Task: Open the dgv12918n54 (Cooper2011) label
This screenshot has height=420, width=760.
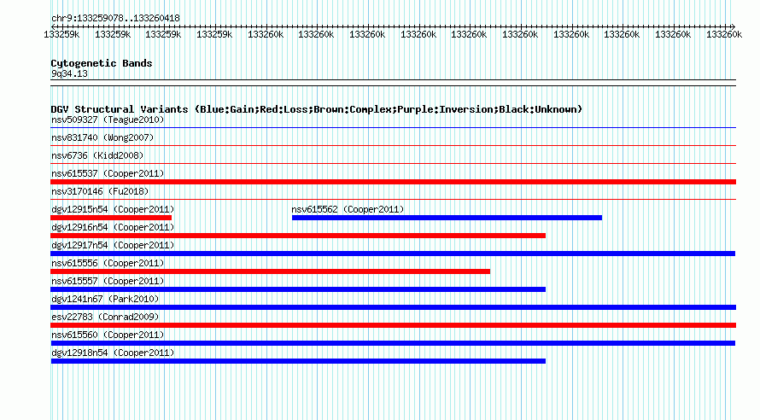Action: click(113, 353)
